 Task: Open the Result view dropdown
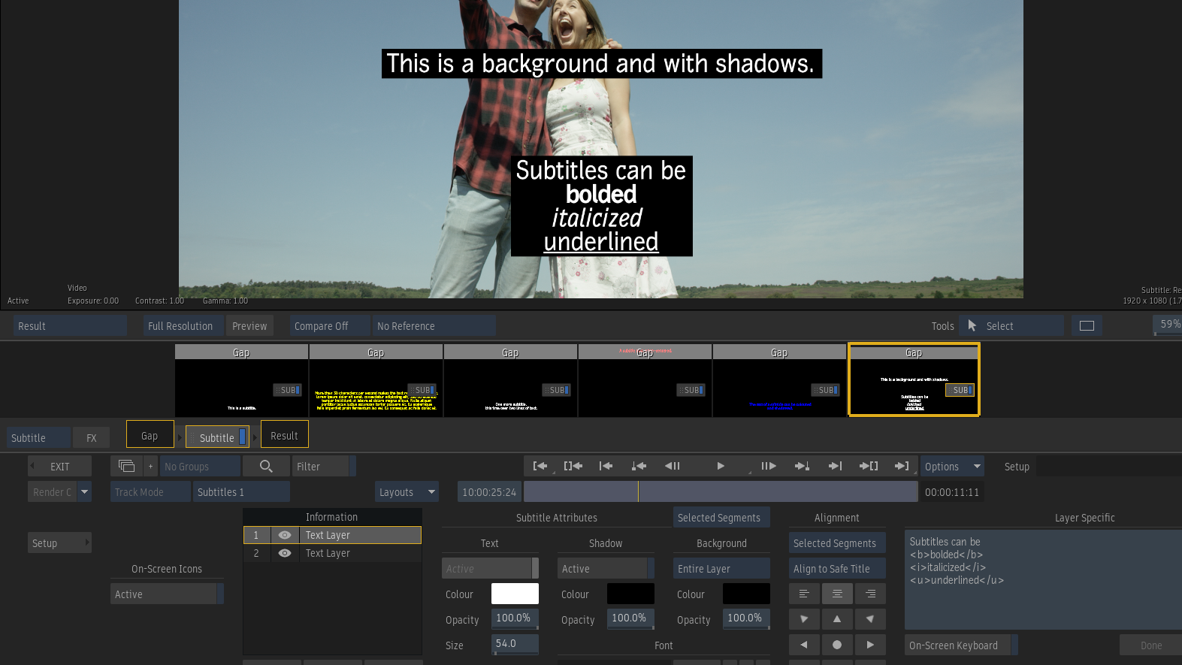70,325
